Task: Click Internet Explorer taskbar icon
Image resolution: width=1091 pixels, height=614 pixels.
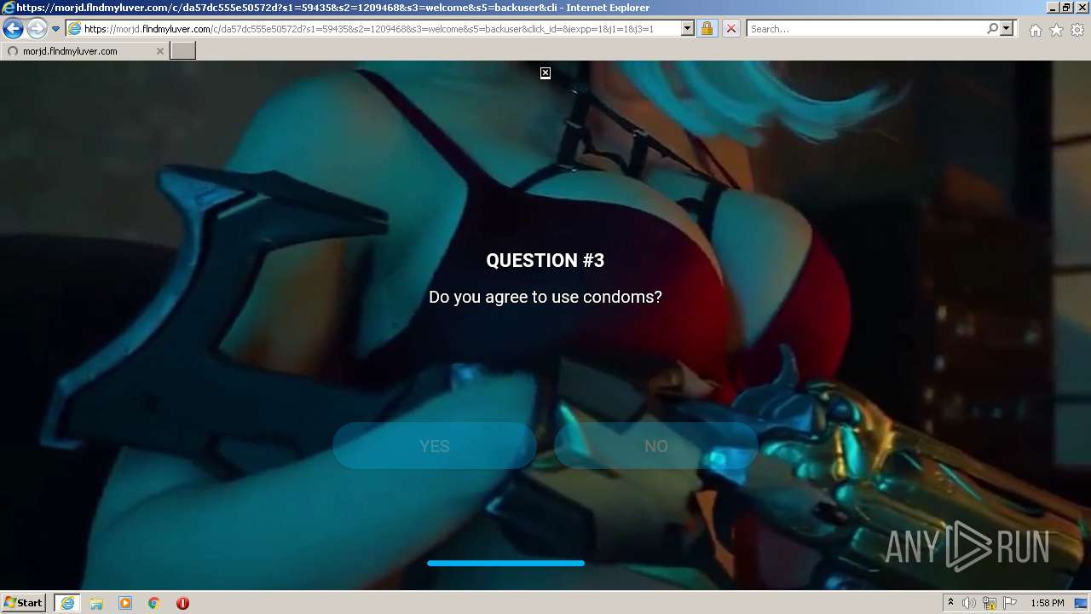Action: pyautogui.click(x=66, y=603)
